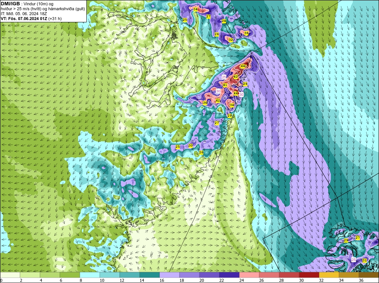The height and width of the screenshot is (283, 379).
Task: Select the 'Vindur (10m) og' header text
Action: click(x=39, y=4)
